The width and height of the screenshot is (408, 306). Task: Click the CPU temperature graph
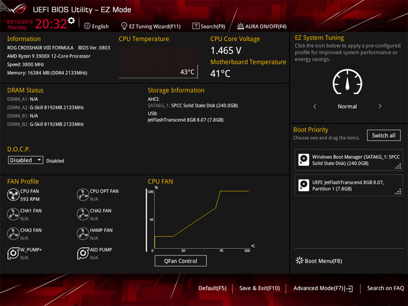click(x=159, y=62)
